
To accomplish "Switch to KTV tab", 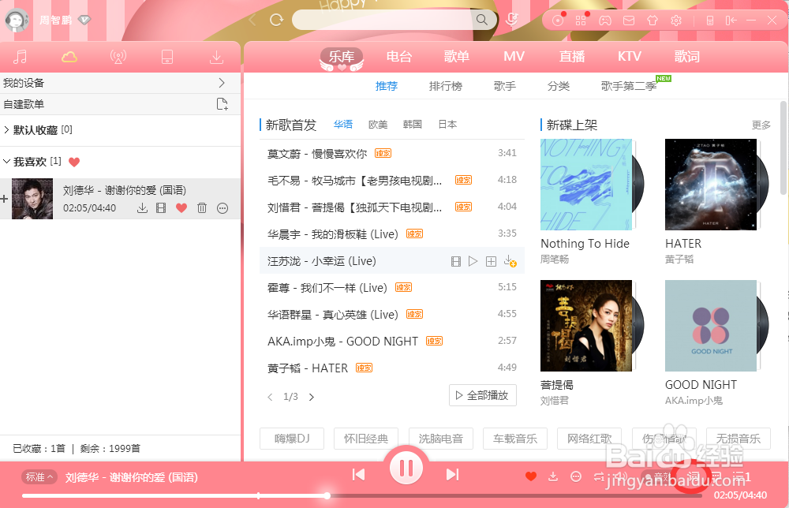I will [x=630, y=56].
